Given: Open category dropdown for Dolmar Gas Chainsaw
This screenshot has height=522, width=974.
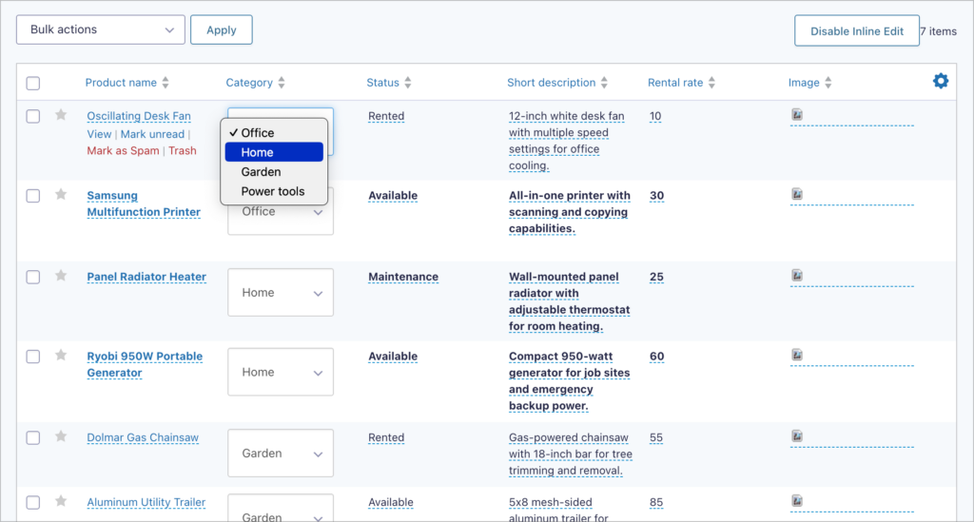Looking at the screenshot, I should (x=281, y=454).
